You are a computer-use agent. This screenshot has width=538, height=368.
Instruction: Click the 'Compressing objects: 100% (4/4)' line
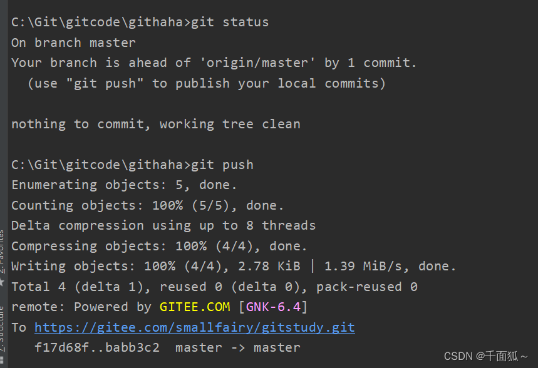[159, 246]
